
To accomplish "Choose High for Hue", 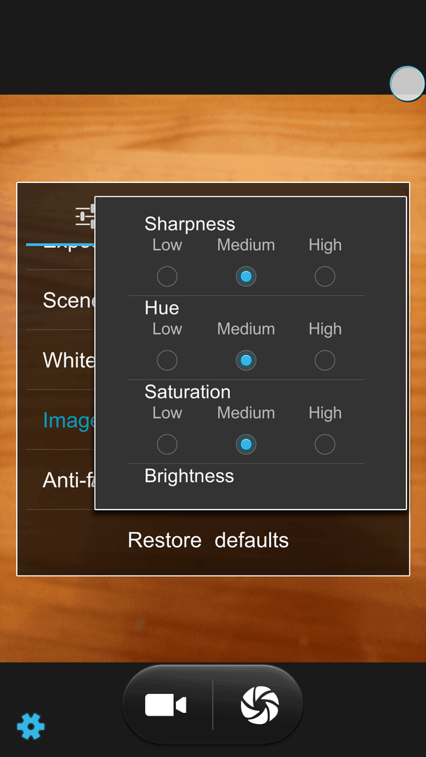I will point(324,360).
